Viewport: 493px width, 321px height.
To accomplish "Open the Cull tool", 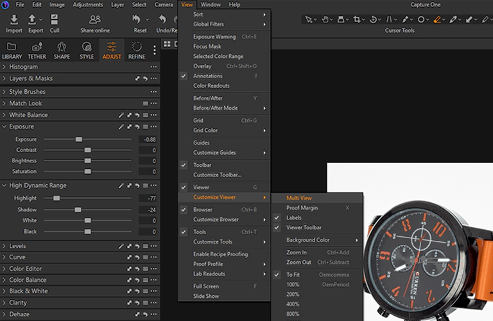I will click(55, 20).
